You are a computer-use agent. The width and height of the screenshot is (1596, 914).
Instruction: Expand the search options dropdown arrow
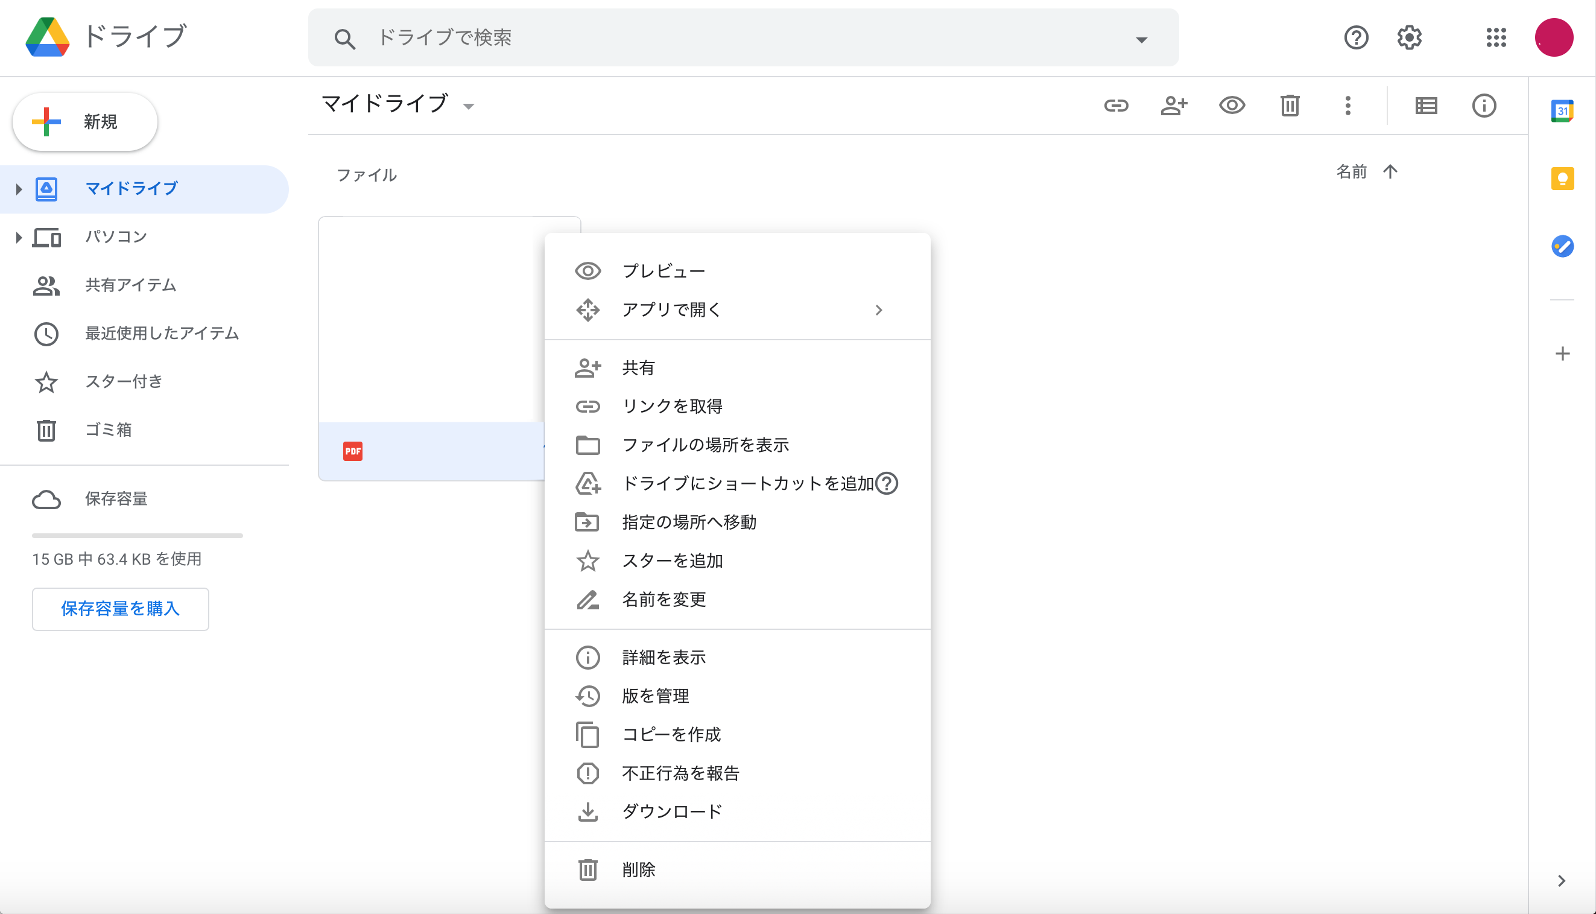pos(1141,40)
